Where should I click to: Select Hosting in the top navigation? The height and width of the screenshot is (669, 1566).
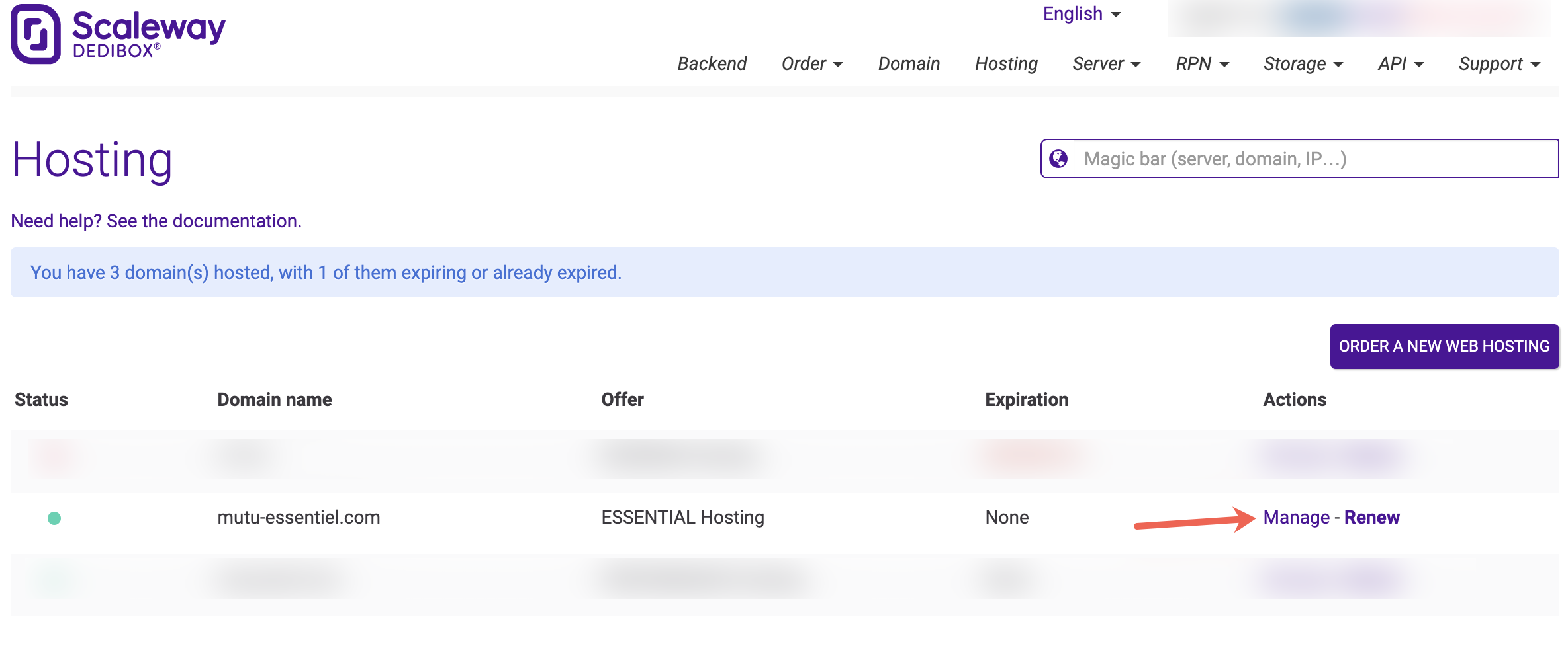point(1006,64)
